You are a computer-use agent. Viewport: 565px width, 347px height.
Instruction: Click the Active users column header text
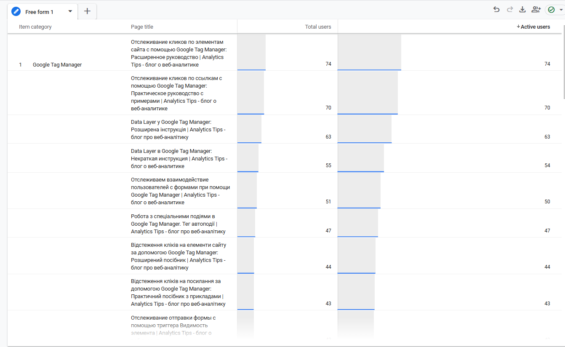click(535, 27)
